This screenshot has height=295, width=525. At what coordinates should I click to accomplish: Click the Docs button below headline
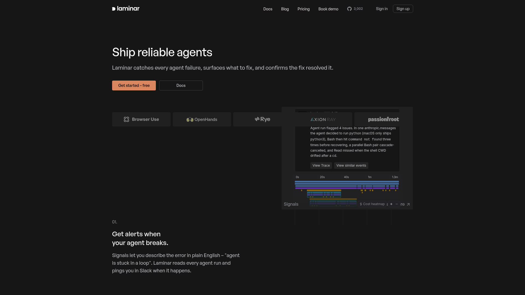click(181, 85)
